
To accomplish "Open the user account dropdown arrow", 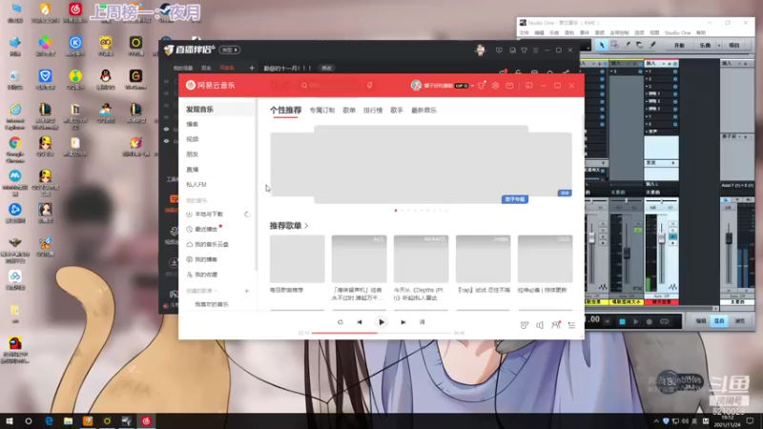I will point(472,86).
